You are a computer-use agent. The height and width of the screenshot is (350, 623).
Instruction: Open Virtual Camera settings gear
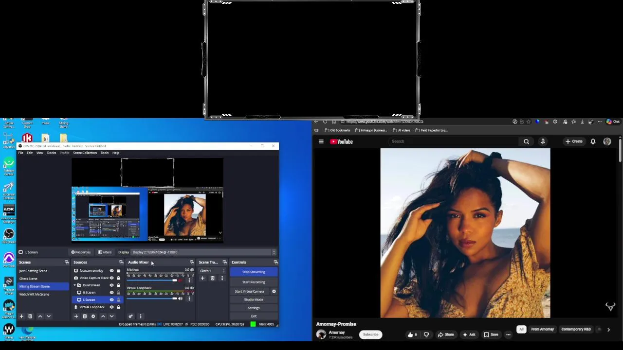274,291
